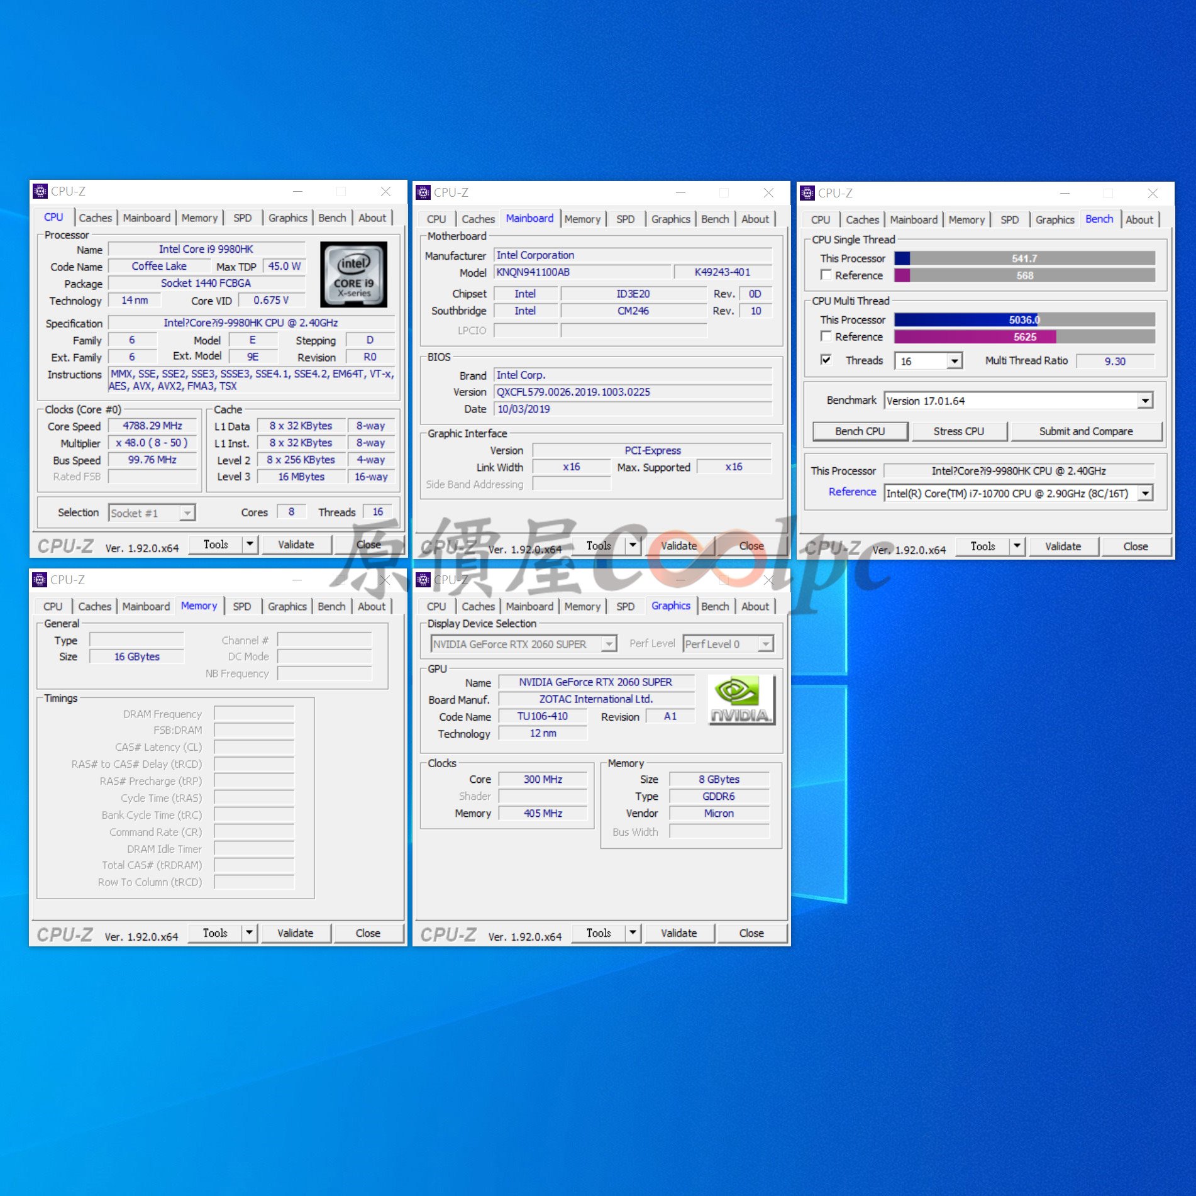Click Validate in the CPU window
This screenshot has height=1196, width=1196.
[x=296, y=545]
